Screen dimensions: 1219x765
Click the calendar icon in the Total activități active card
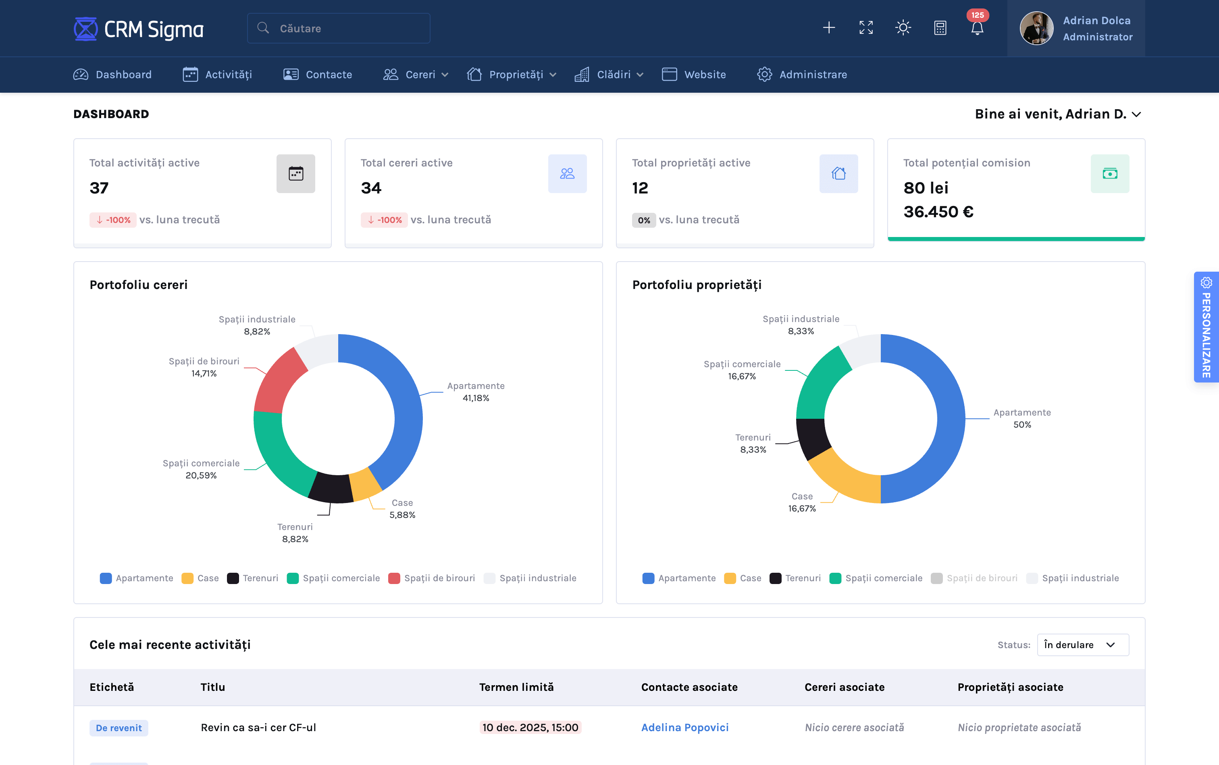click(295, 174)
